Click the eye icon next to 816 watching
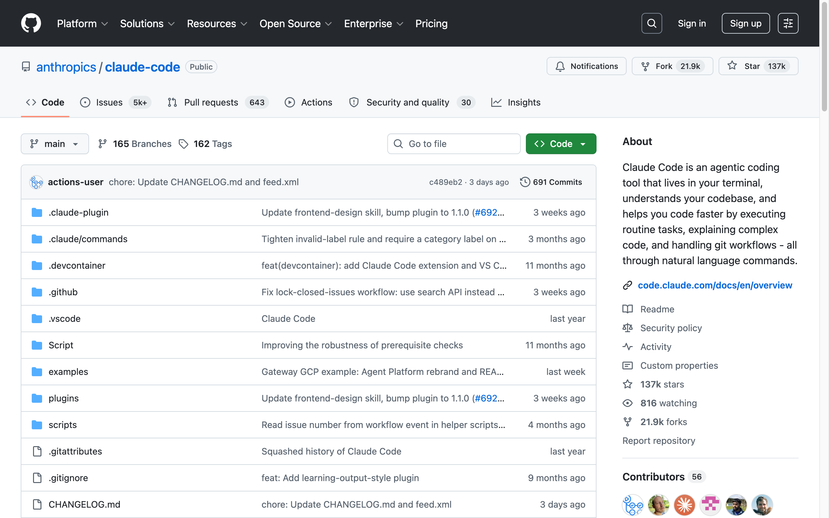Screen dimensions: 829x518 628,403
